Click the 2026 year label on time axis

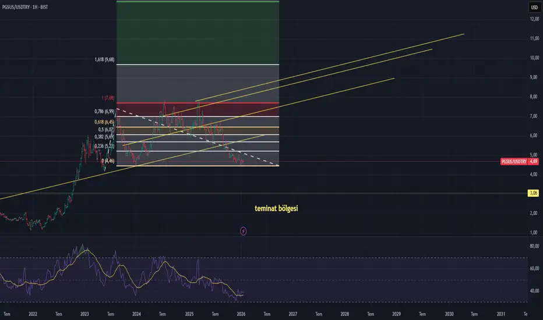241,314
